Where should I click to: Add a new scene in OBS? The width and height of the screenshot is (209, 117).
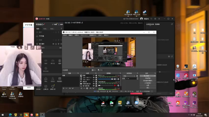[63, 88]
